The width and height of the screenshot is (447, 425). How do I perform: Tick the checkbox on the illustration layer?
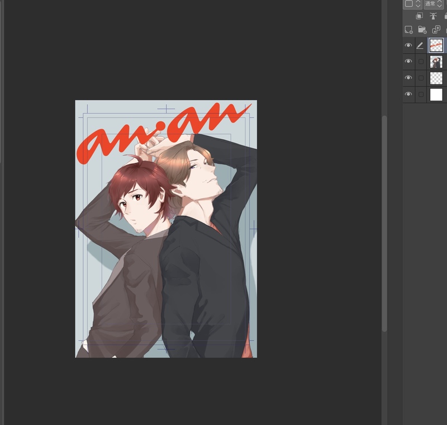point(421,62)
